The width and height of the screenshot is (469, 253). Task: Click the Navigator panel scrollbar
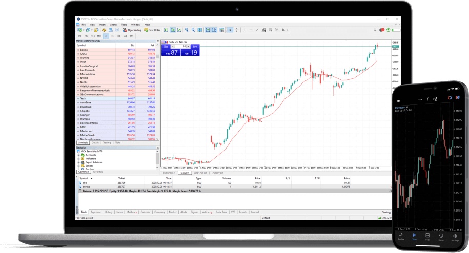(x=157, y=158)
